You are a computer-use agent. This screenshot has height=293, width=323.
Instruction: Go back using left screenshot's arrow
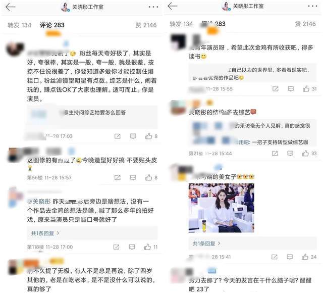click(x=11, y=7)
